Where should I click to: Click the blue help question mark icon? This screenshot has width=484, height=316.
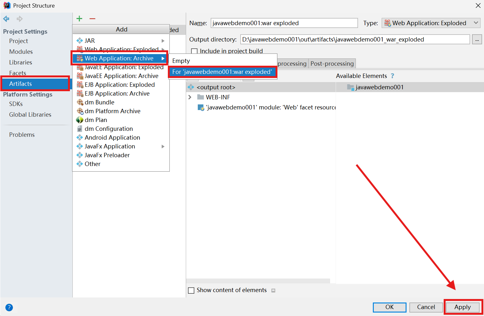click(x=9, y=308)
